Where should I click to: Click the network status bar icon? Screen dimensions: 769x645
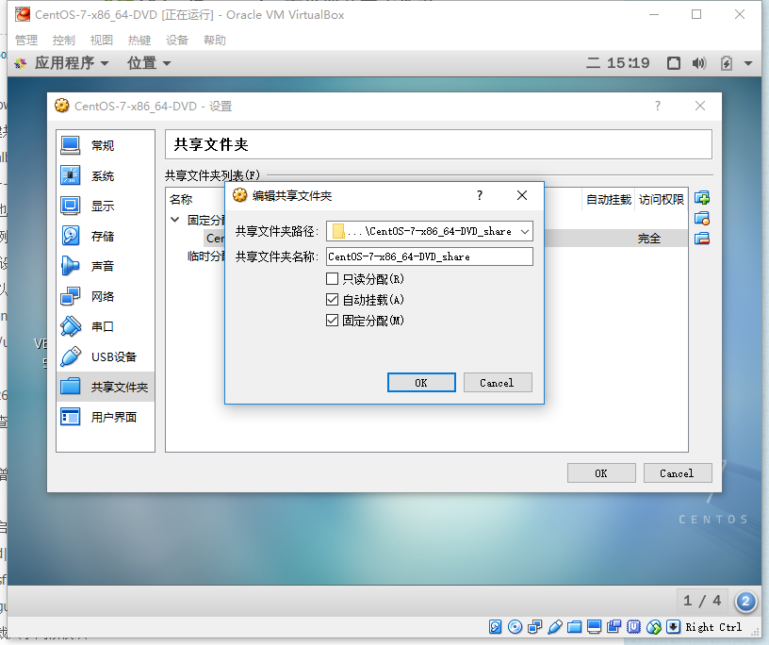click(x=534, y=627)
